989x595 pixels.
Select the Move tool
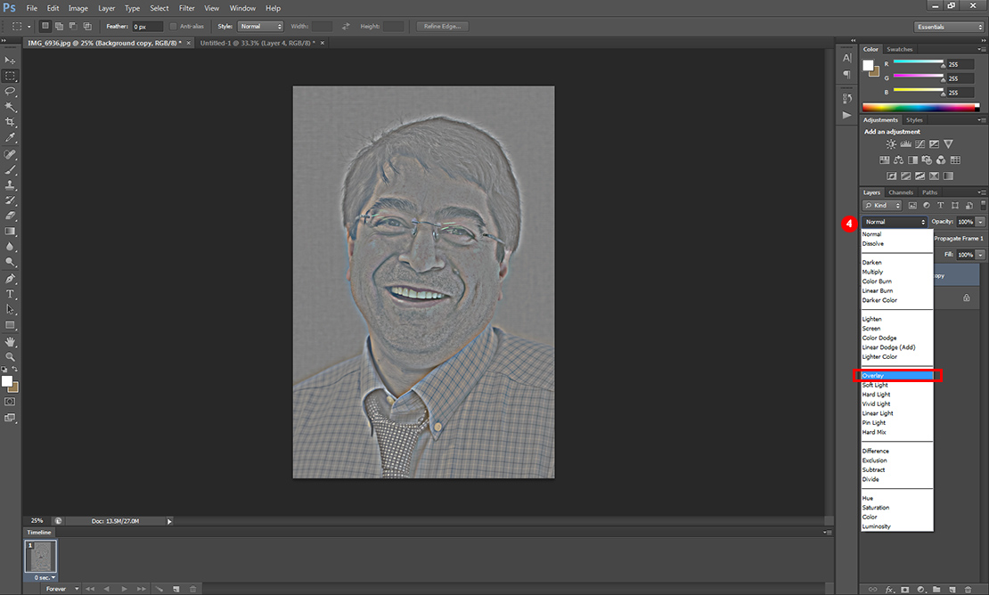(10, 61)
